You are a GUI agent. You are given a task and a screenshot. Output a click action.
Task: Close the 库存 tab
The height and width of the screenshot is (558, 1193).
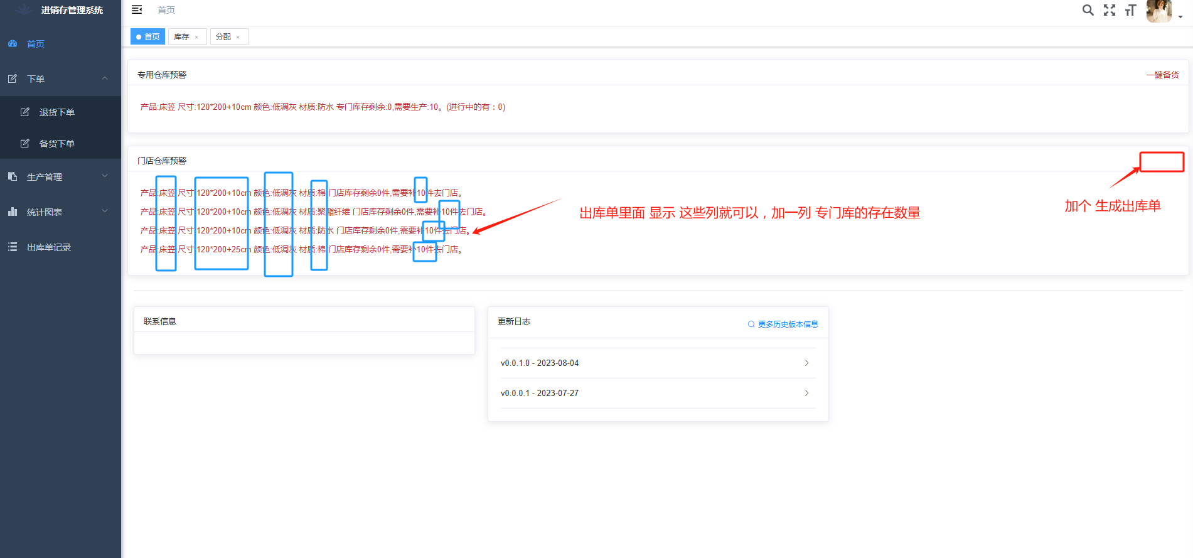(x=196, y=37)
